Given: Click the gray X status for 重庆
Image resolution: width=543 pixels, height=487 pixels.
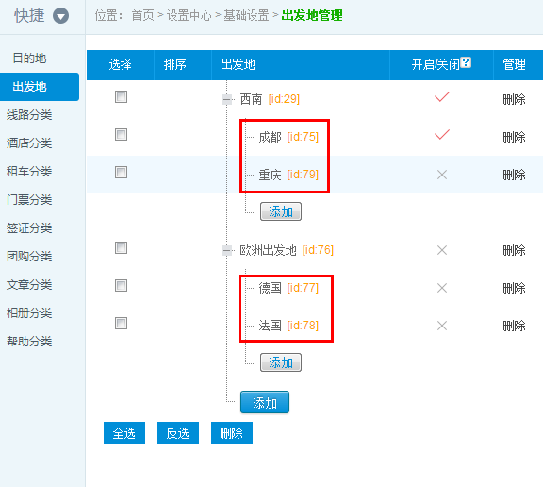Looking at the screenshot, I should click(442, 175).
